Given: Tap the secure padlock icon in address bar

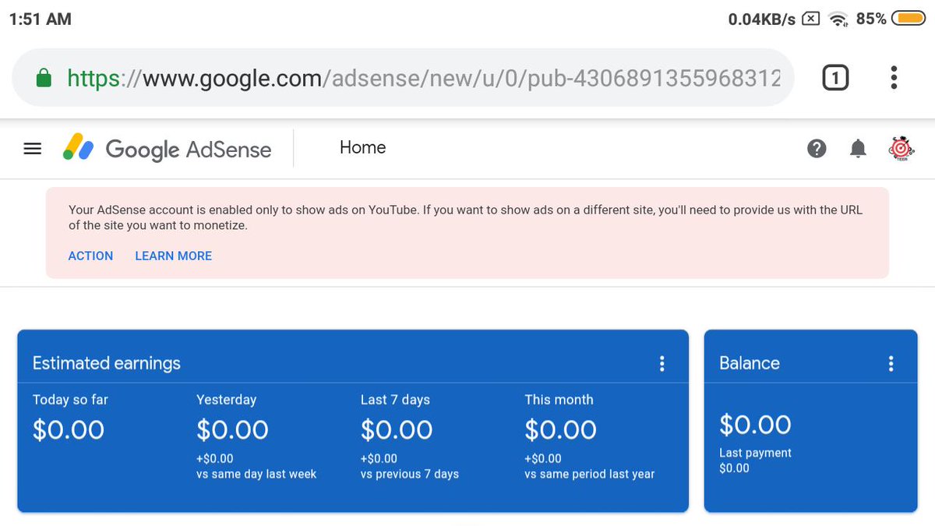Looking at the screenshot, I should [x=44, y=78].
